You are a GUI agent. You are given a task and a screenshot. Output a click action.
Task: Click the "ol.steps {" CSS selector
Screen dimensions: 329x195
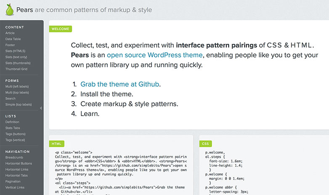(215, 157)
